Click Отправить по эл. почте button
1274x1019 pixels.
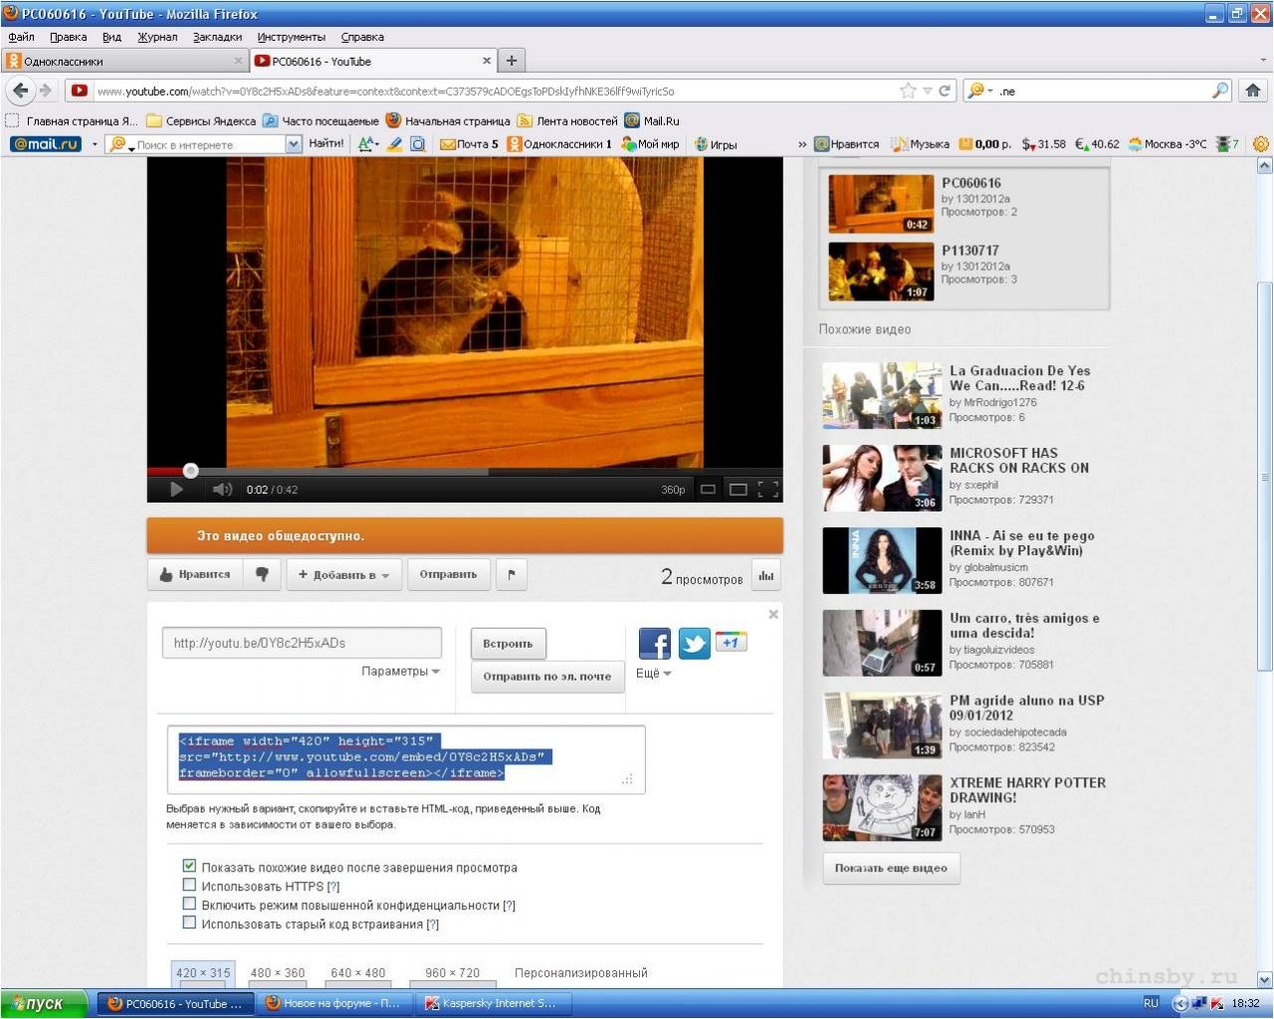547,677
